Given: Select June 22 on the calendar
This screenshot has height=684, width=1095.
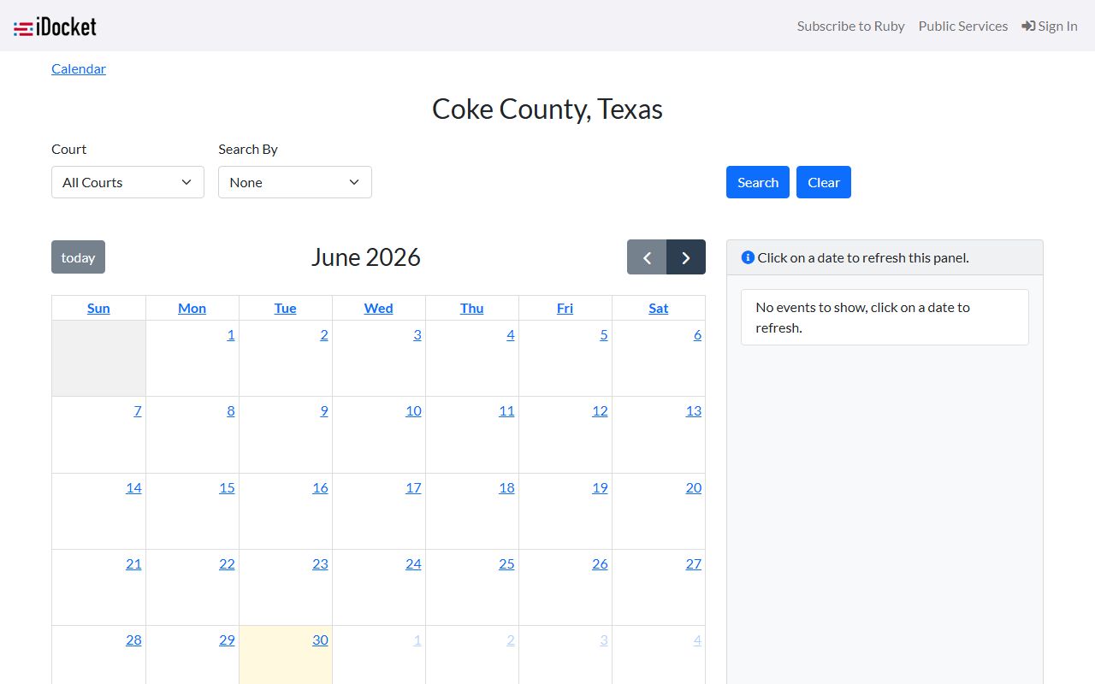Looking at the screenshot, I should click(x=227, y=563).
